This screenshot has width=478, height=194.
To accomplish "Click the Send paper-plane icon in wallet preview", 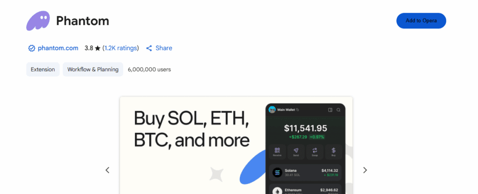I will [x=296, y=150].
